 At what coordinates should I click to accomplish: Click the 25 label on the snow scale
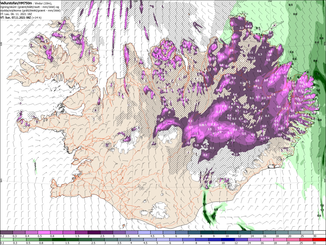point(302,236)
